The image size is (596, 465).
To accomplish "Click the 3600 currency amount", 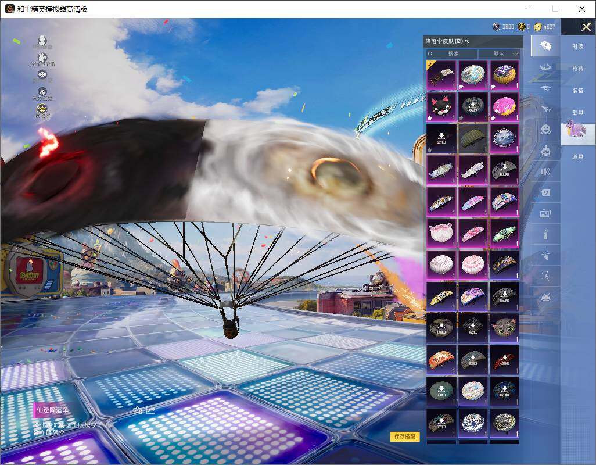I will [508, 27].
